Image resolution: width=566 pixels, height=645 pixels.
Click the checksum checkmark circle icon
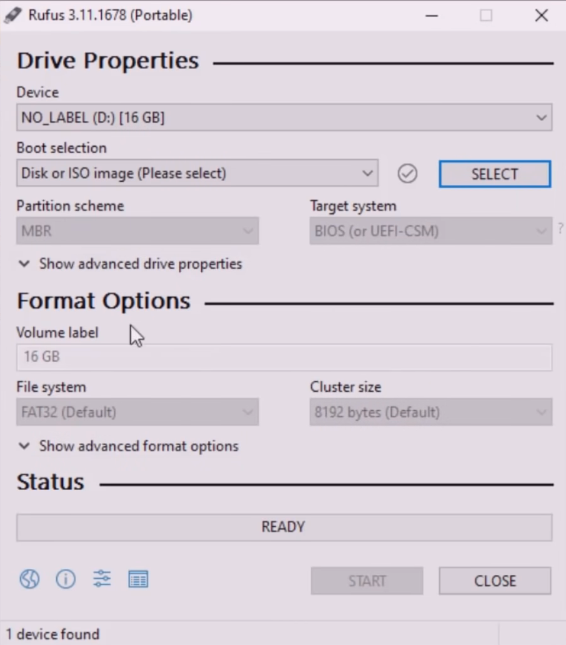pyautogui.click(x=407, y=174)
